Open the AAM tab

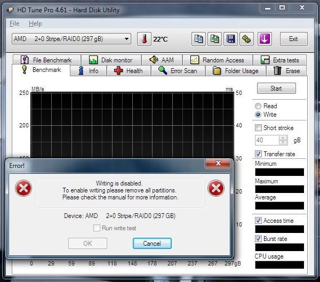click(162, 60)
